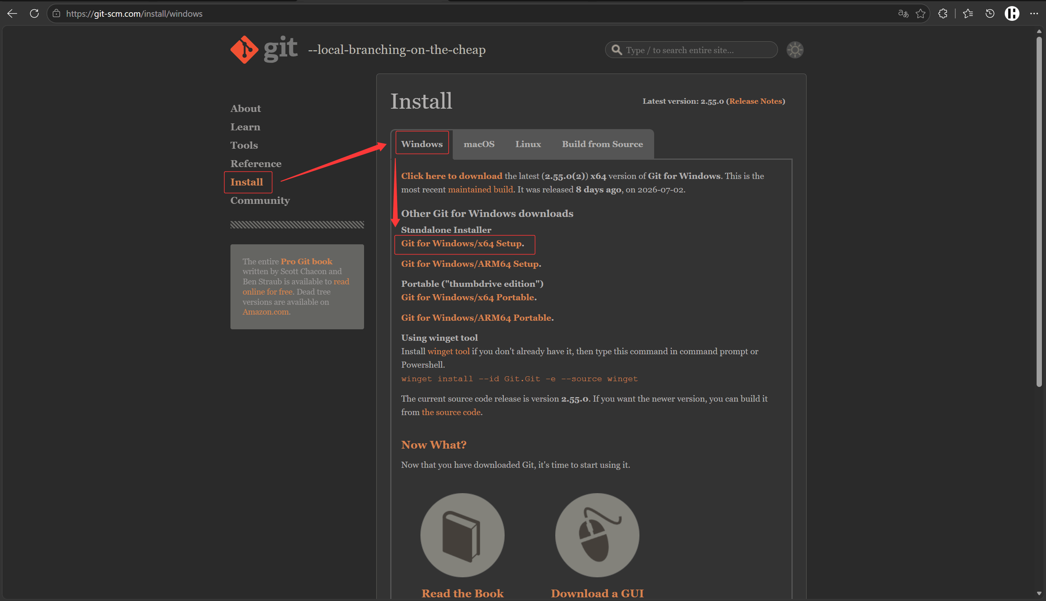1046x601 pixels.
Task: Click the Download a GUI text link
Action: tap(597, 594)
